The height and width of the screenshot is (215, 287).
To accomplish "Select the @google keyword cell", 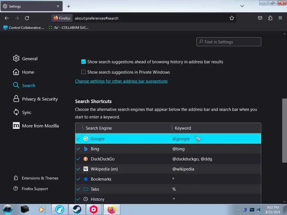I will (181, 139).
